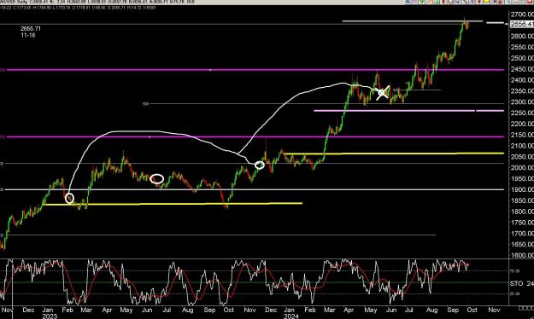This screenshot has width=534, height=319.
Task: Click the 2600.00 label on the price axis
Action: tap(522, 36)
